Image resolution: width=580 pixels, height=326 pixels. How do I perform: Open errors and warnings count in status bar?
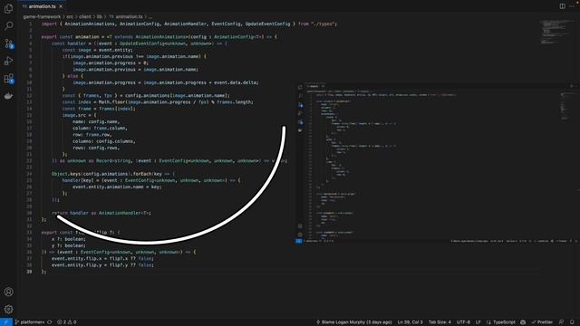pyautogui.click(x=66, y=322)
